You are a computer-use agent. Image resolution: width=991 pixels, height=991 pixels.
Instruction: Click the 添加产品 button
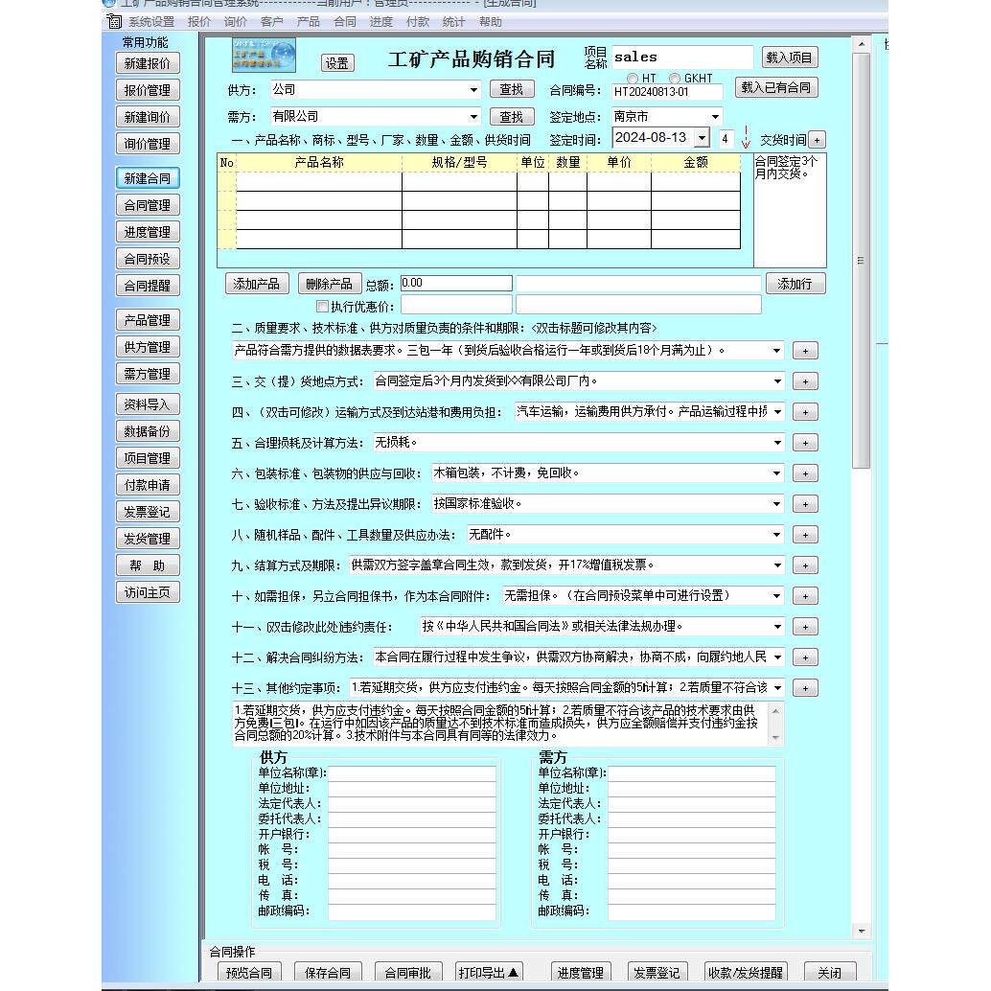coord(257,284)
